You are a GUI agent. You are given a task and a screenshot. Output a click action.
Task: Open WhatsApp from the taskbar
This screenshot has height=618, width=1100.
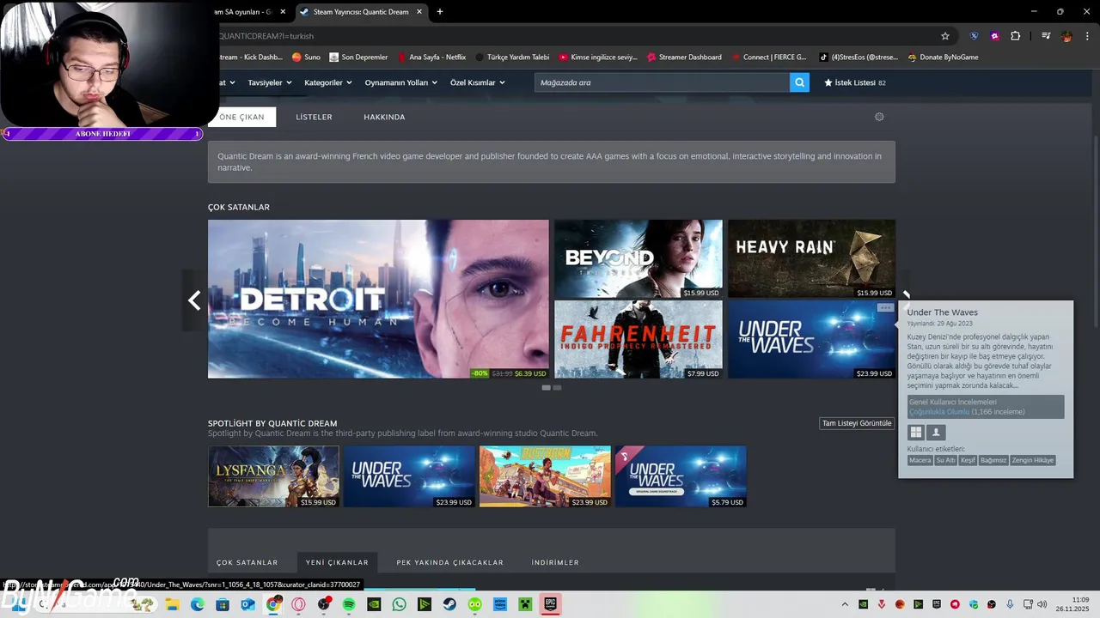pyautogui.click(x=399, y=604)
